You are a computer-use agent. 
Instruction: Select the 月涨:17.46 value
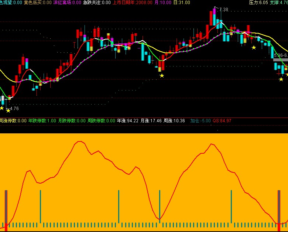click(x=151, y=121)
